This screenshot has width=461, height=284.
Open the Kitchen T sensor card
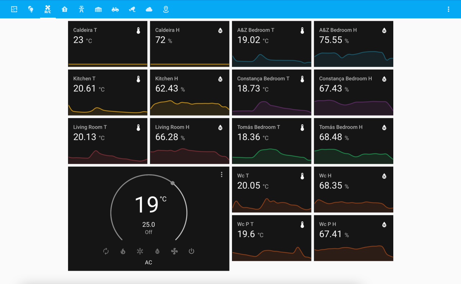click(x=108, y=93)
